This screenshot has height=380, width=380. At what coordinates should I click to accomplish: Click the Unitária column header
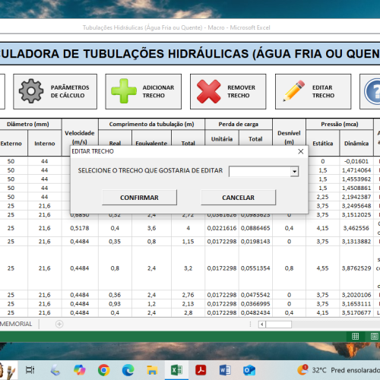[222, 139]
